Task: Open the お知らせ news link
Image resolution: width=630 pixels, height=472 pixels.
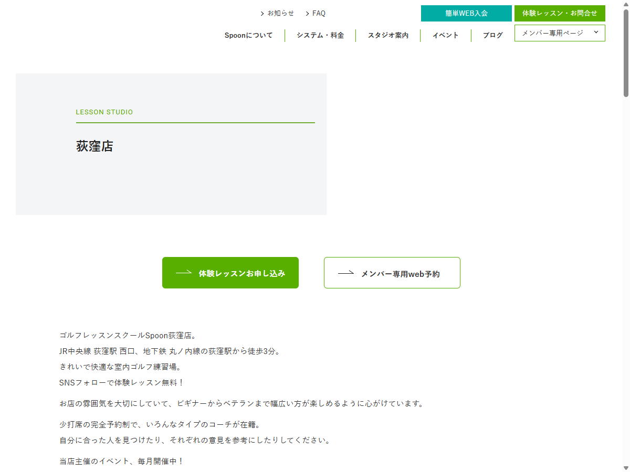Action: point(280,13)
